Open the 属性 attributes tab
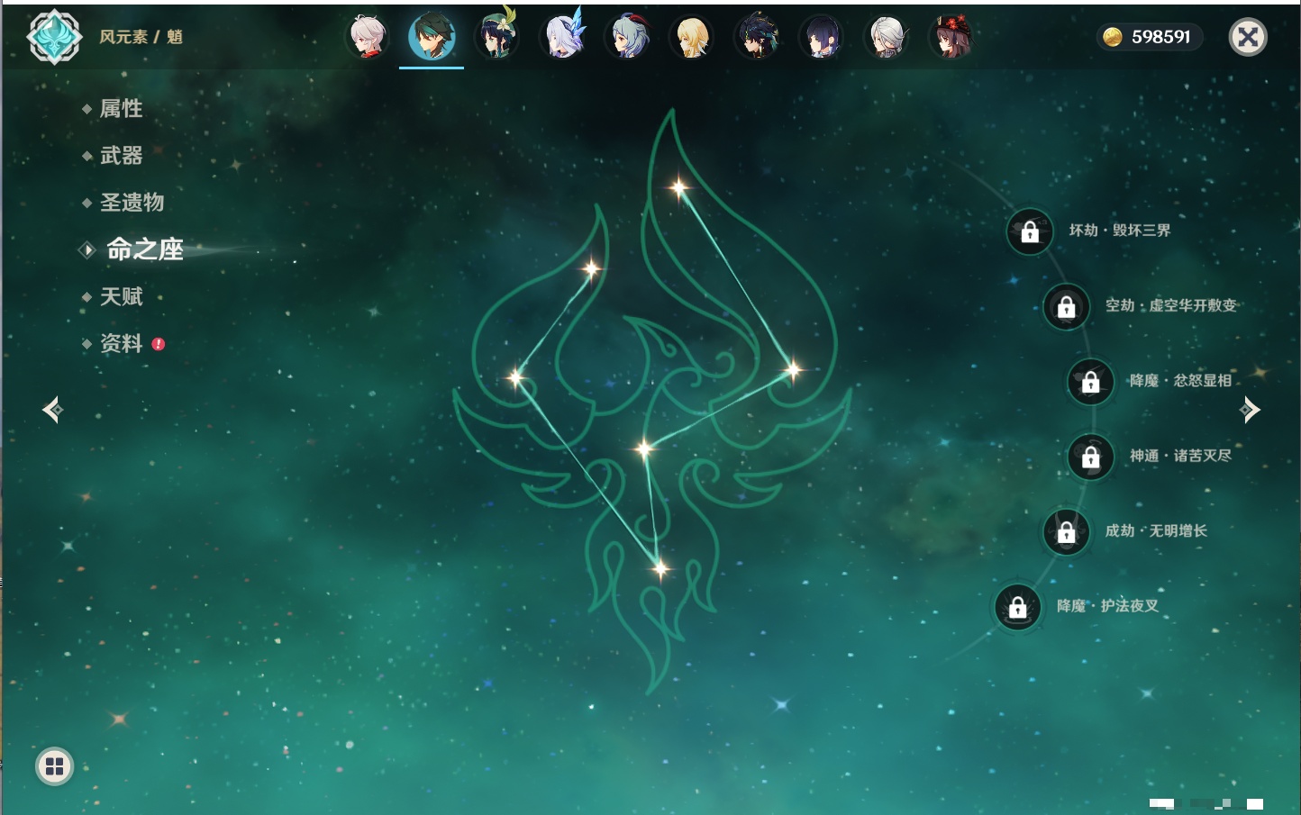This screenshot has height=815, width=1301. [x=121, y=109]
